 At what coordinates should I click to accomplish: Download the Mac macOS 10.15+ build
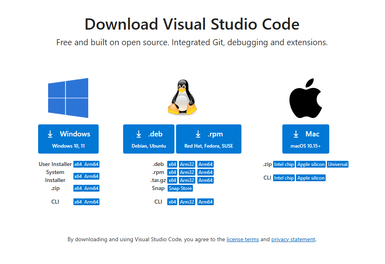coord(306,139)
